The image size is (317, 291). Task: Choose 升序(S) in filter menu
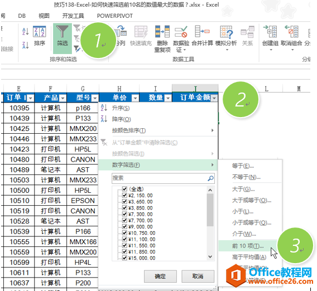tap(121, 108)
